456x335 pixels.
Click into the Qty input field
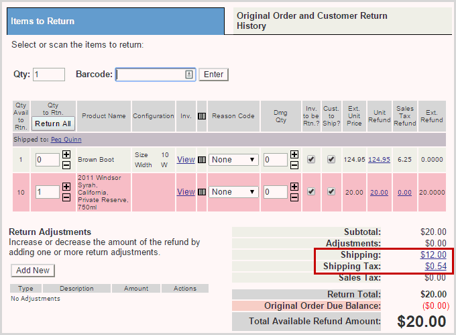coord(48,75)
